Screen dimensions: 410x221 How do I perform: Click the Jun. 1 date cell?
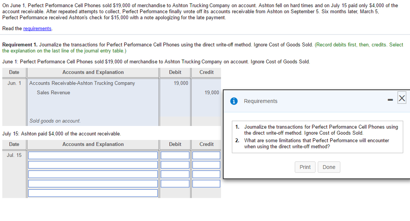point(14,83)
